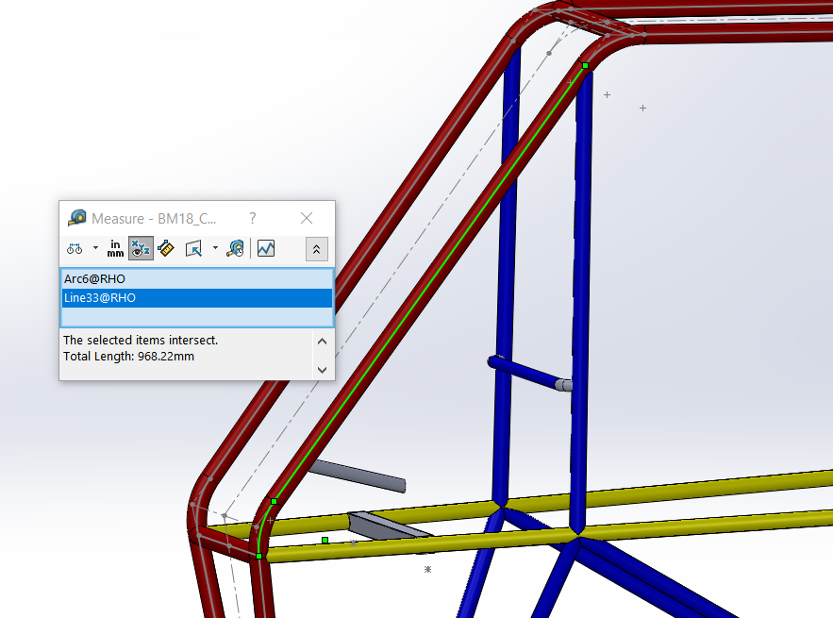Open Units/Precision in-mm button
This screenshot has height=618, width=833.
115,249
